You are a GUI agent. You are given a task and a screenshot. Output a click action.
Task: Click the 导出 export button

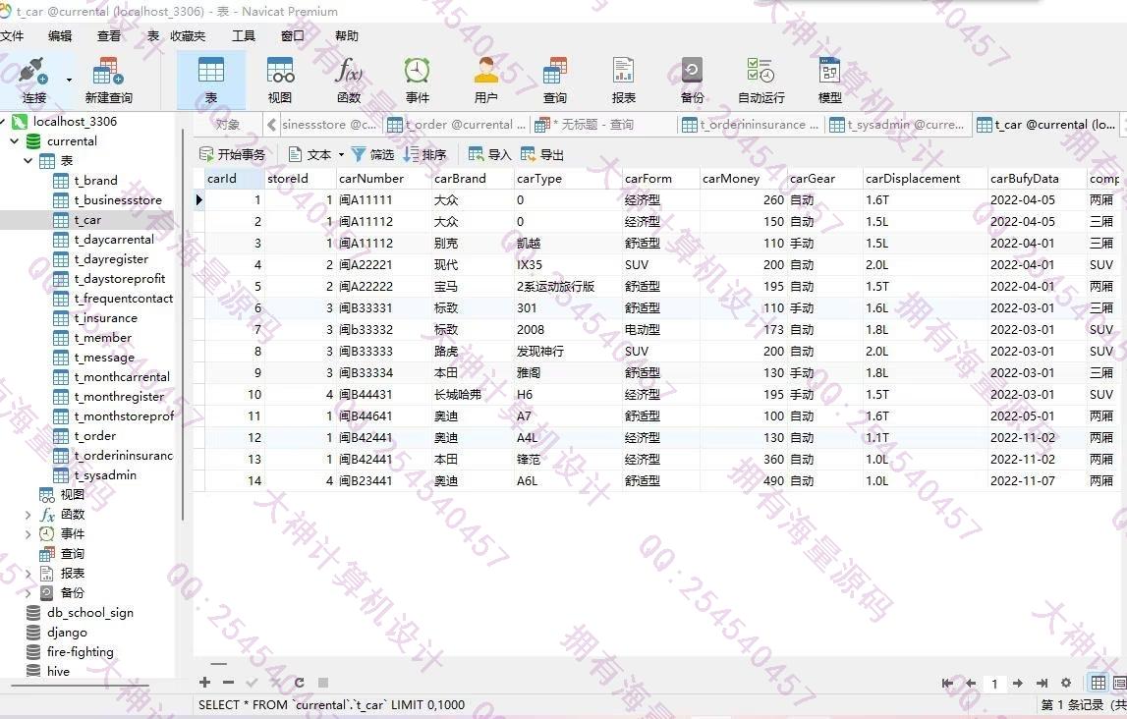point(542,154)
